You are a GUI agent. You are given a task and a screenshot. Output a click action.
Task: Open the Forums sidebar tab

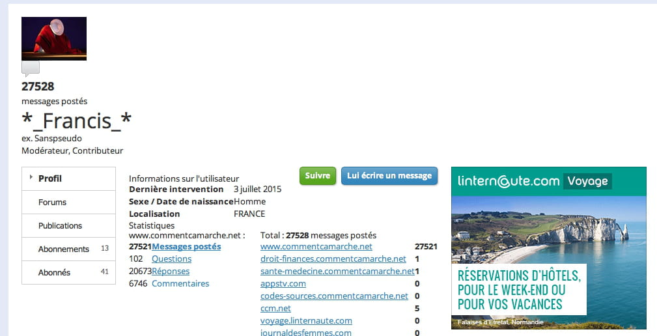point(69,202)
